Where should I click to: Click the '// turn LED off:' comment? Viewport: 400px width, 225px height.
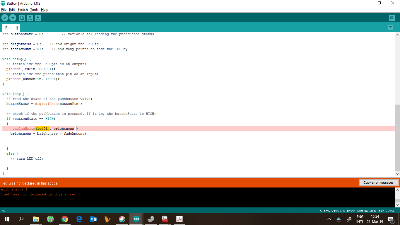point(27,159)
